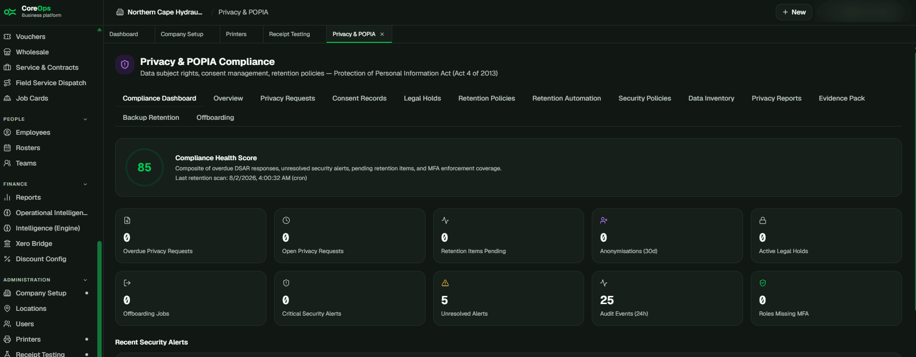Open the Retention Automation sub-tab
This screenshot has height=357, width=916.
pos(567,98)
